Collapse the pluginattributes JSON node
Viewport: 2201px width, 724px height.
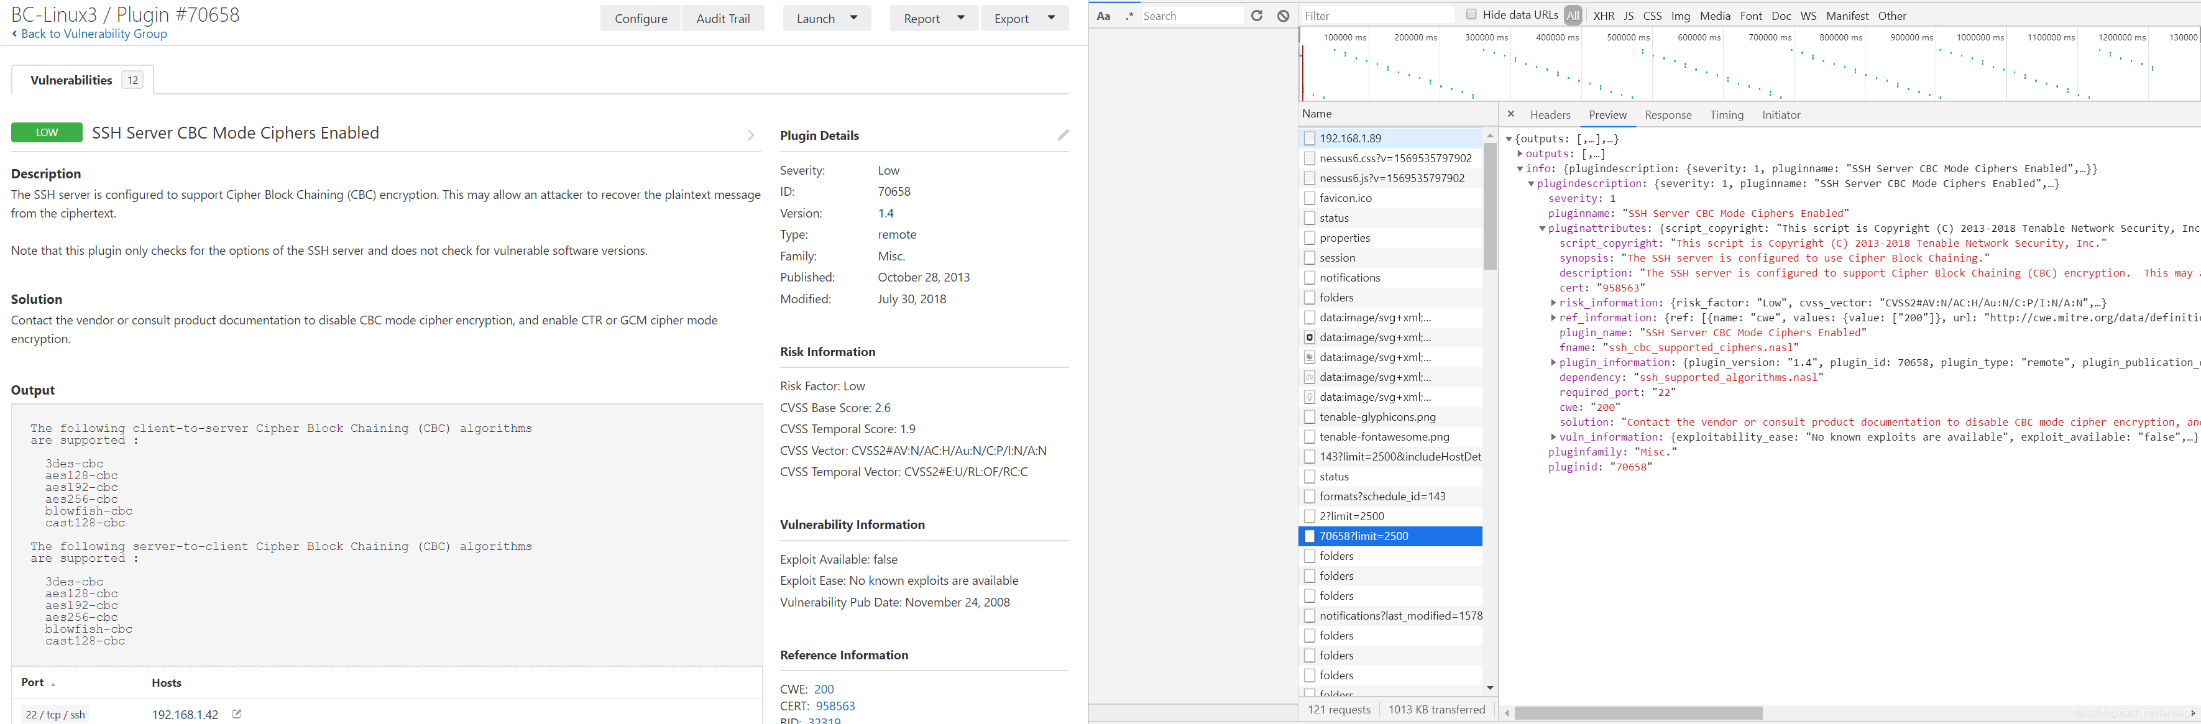point(1542,229)
